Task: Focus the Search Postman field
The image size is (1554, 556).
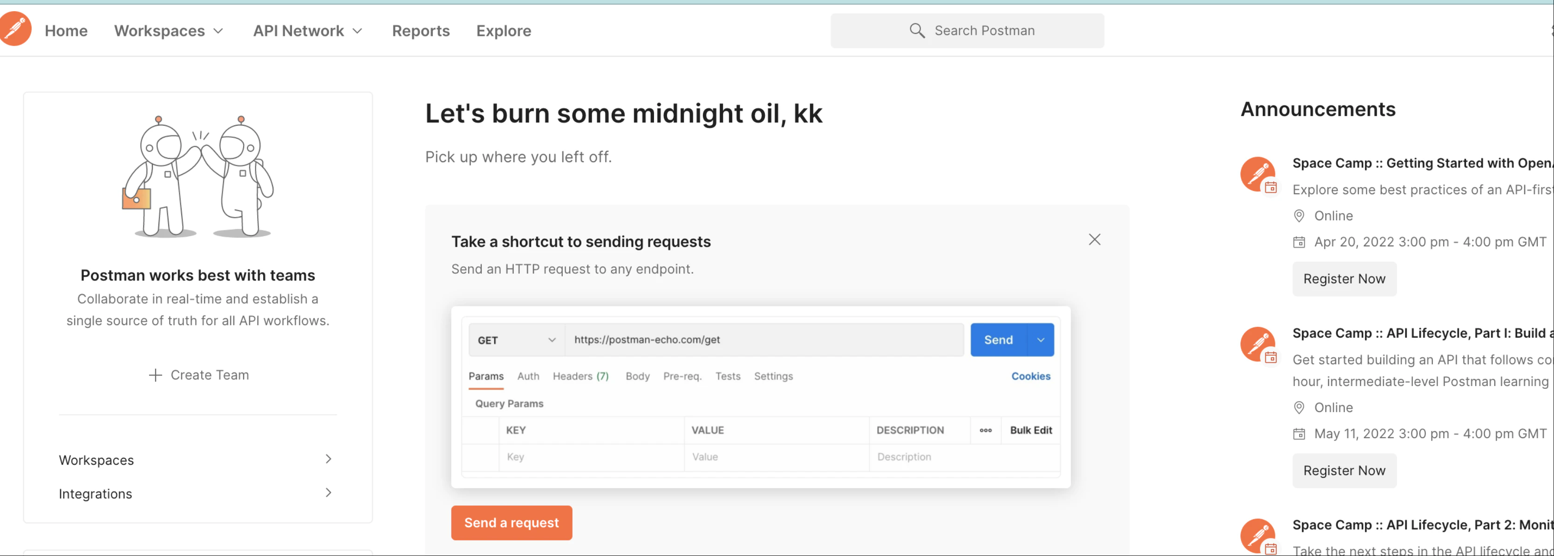Action: [x=967, y=31]
